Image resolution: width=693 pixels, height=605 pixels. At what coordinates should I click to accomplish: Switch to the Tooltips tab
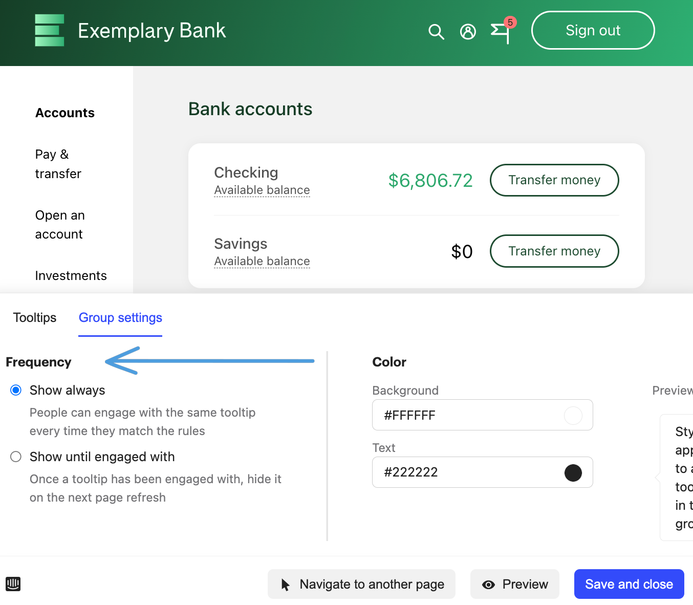coord(35,317)
